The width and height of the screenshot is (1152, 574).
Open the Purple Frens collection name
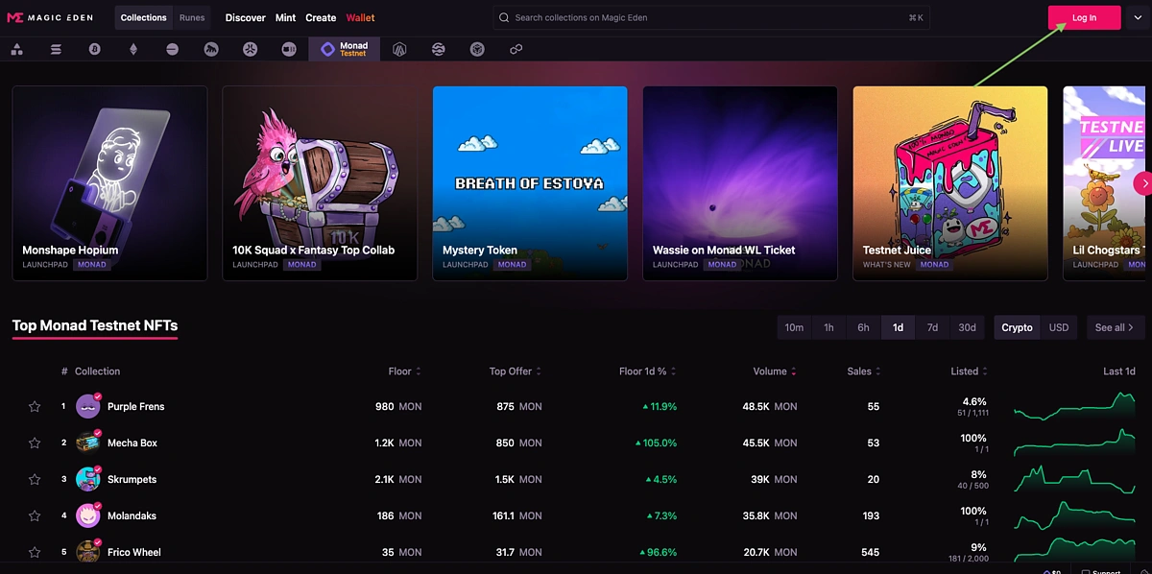point(135,407)
